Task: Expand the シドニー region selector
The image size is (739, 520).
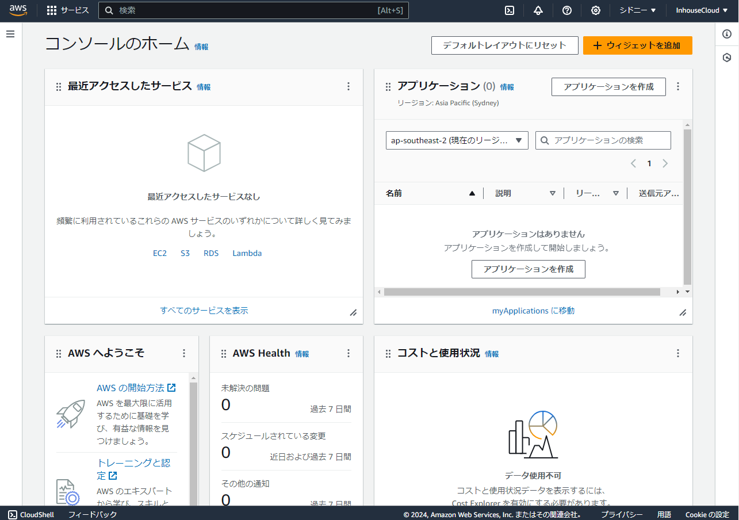Action: coord(637,10)
